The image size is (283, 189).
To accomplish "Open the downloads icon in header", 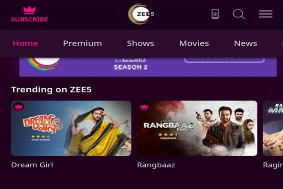I will click(x=215, y=14).
